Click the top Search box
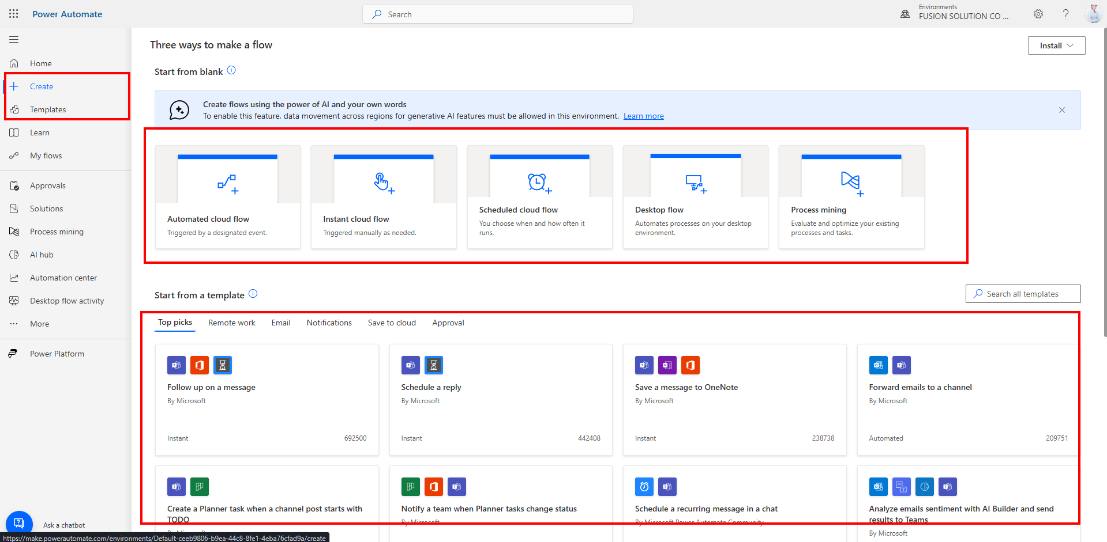This screenshot has width=1107, height=542. 498,14
